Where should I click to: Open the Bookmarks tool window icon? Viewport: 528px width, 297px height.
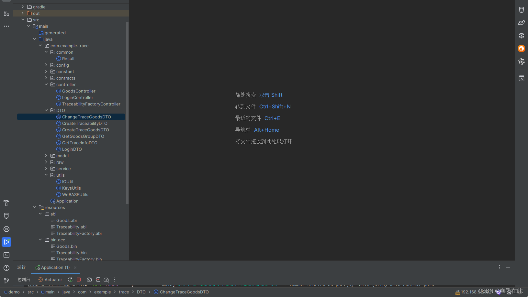pos(6,216)
